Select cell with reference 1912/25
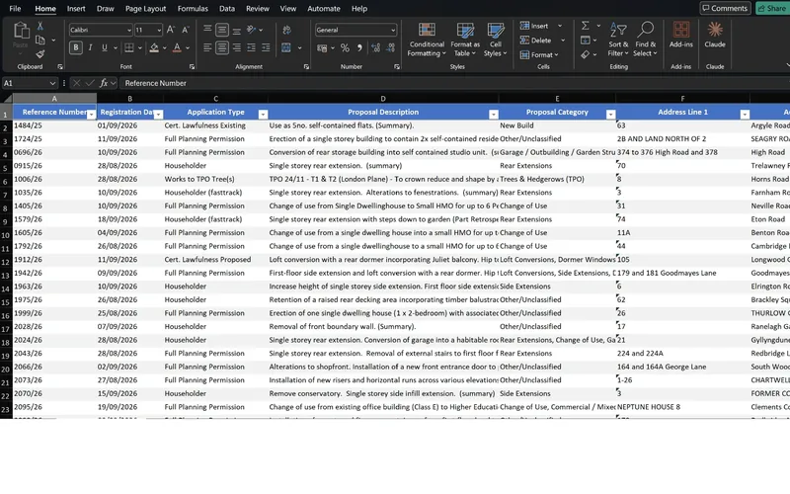Screen dimensions: 790x494 point(54,259)
